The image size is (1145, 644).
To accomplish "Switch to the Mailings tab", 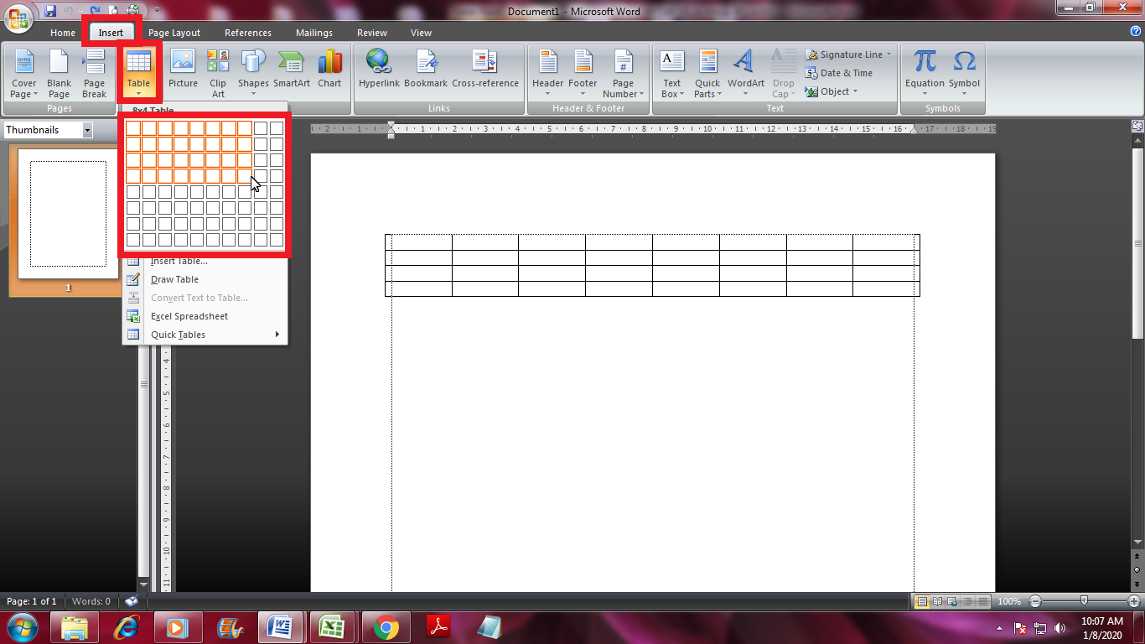I will (x=314, y=33).
